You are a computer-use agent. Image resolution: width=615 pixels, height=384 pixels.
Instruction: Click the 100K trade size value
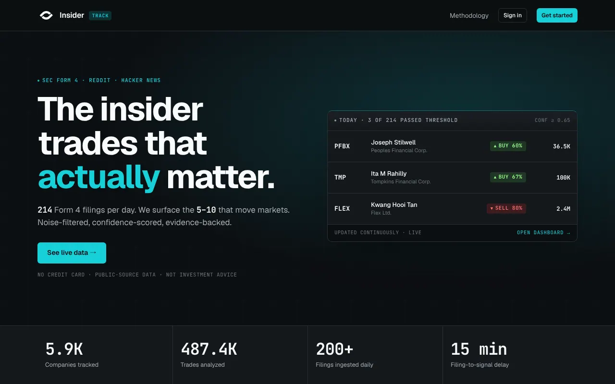(x=563, y=178)
